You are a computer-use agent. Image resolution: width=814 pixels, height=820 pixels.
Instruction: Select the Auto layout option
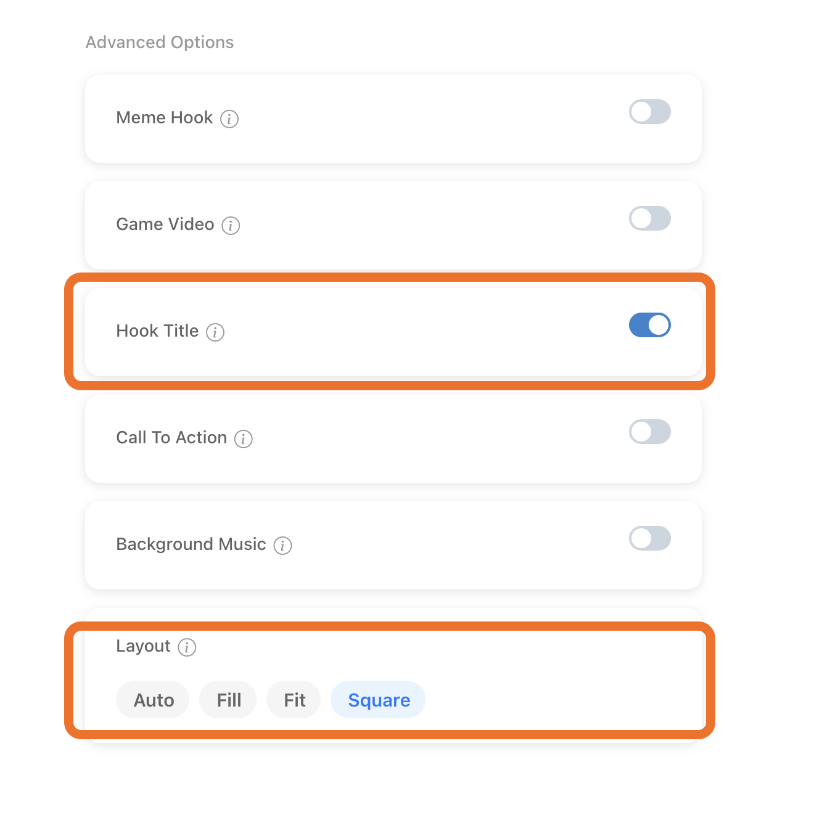click(154, 700)
